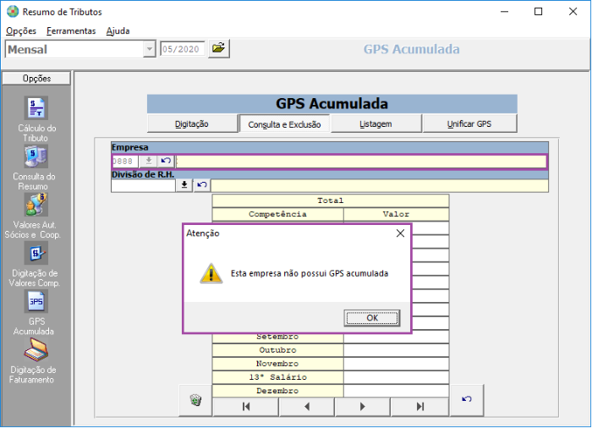Image resolution: width=592 pixels, height=428 pixels.
Task: Click undo icon right of navigation buttons
Action: click(467, 400)
